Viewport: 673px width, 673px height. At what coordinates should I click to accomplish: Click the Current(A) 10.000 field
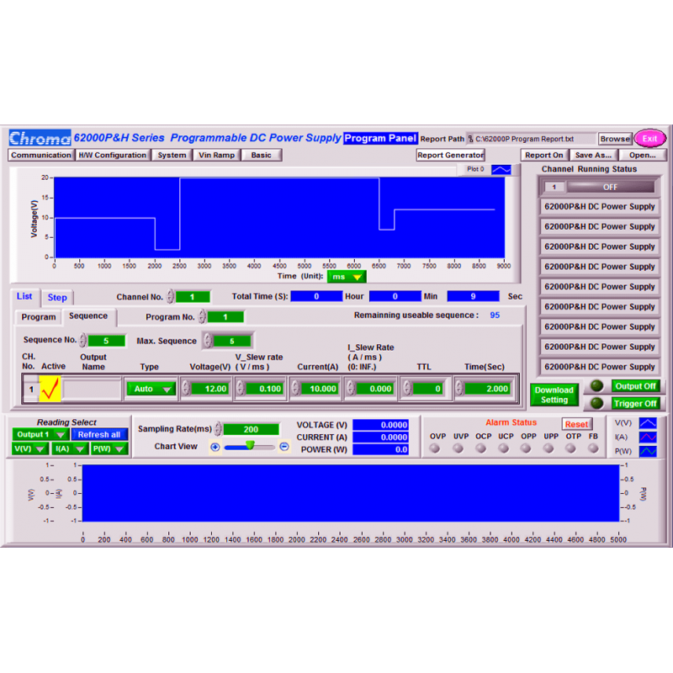(x=320, y=389)
